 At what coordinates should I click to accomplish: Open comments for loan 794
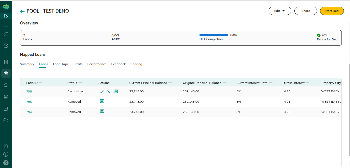pos(102,112)
